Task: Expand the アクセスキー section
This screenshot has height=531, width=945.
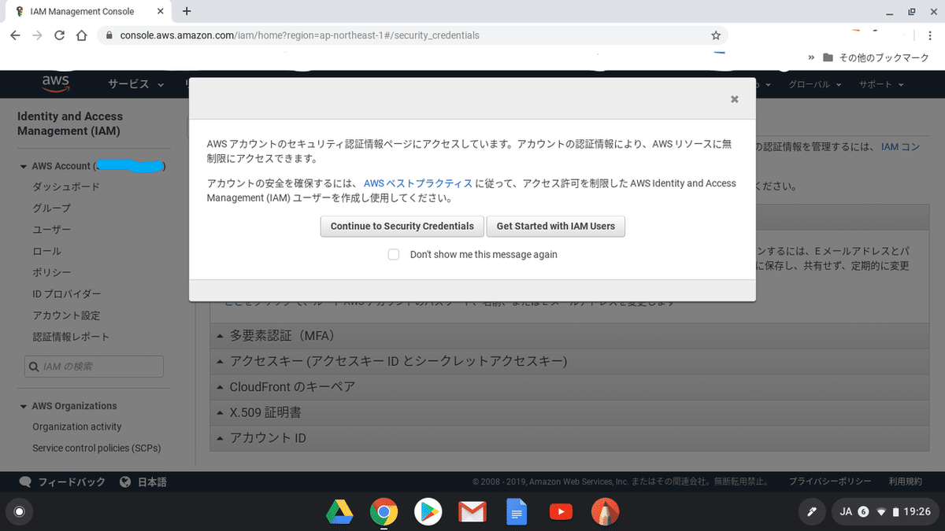Action: point(570,361)
